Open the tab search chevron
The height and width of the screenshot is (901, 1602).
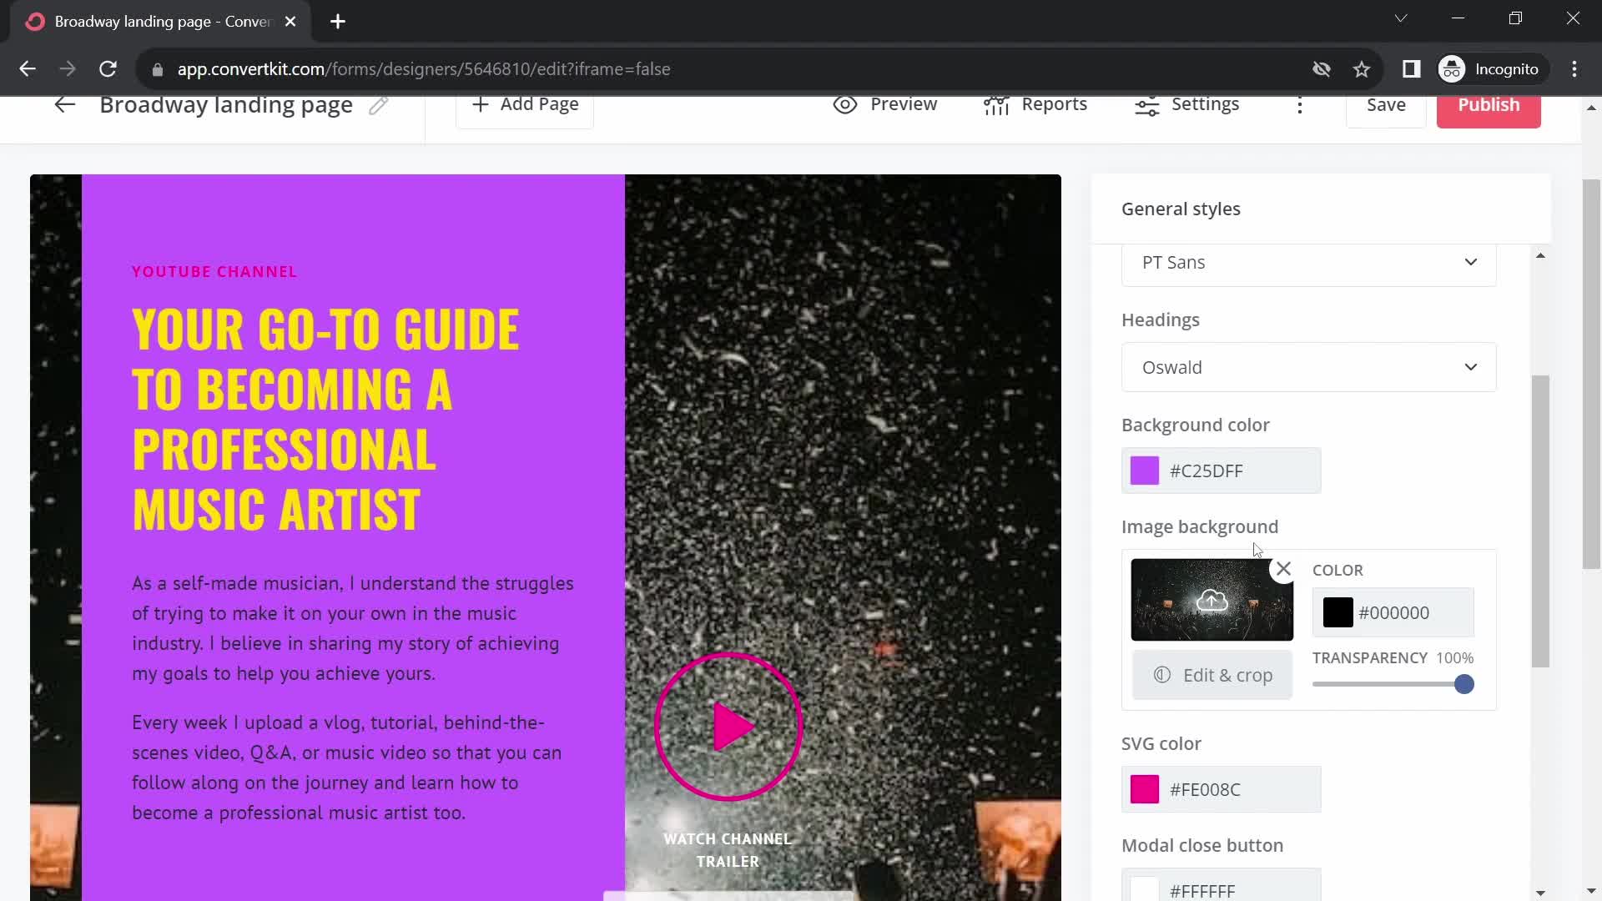click(1401, 18)
